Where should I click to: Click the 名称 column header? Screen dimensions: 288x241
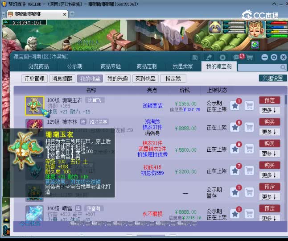coord(91,90)
